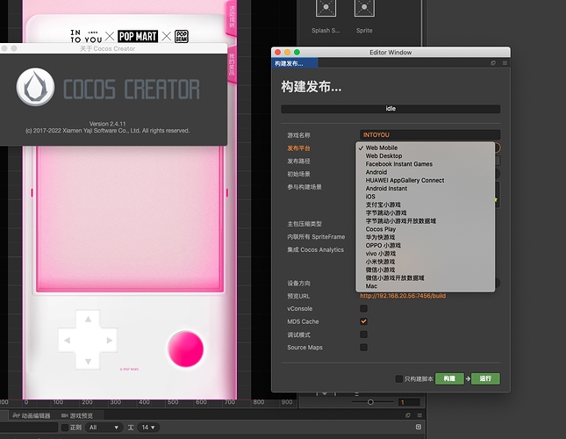Enable 调试模式 debug checkbox
Screen dimensions: 566x439
(x=363, y=335)
